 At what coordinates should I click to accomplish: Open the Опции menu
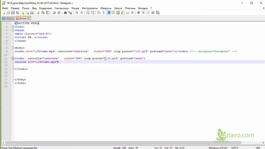click(75, 8)
